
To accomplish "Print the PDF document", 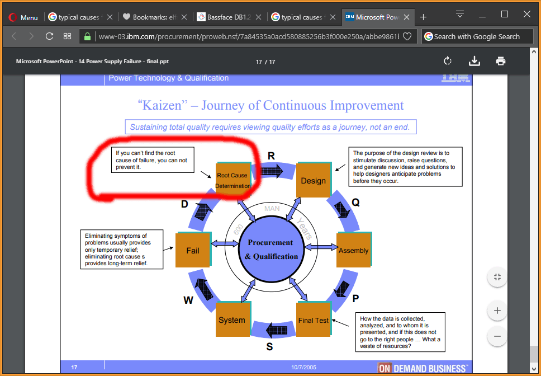I will pos(501,61).
